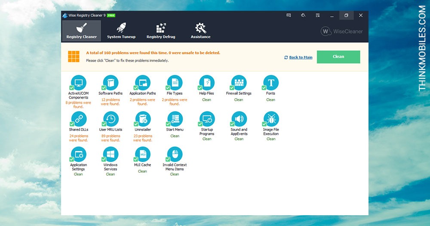Image resolution: width=430 pixels, height=226 pixels.
Task: Click the 'Clean' status under Fonts
Action: (x=270, y=100)
